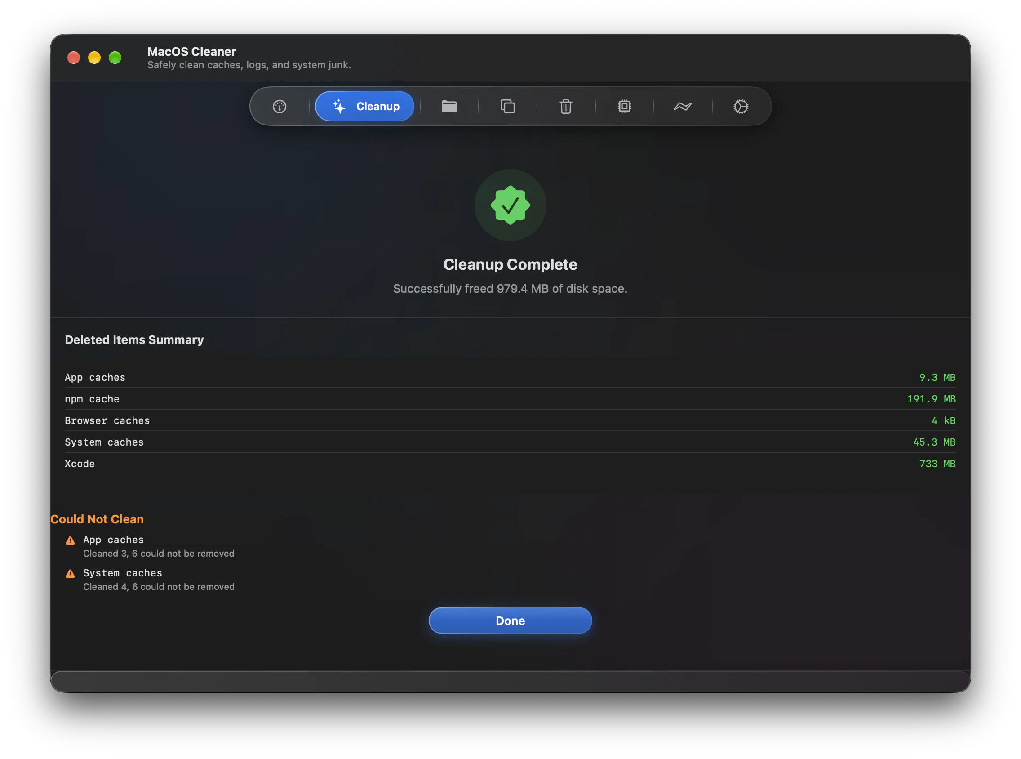Click the 9.3 MB value
This screenshot has width=1021, height=759.
(937, 377)
